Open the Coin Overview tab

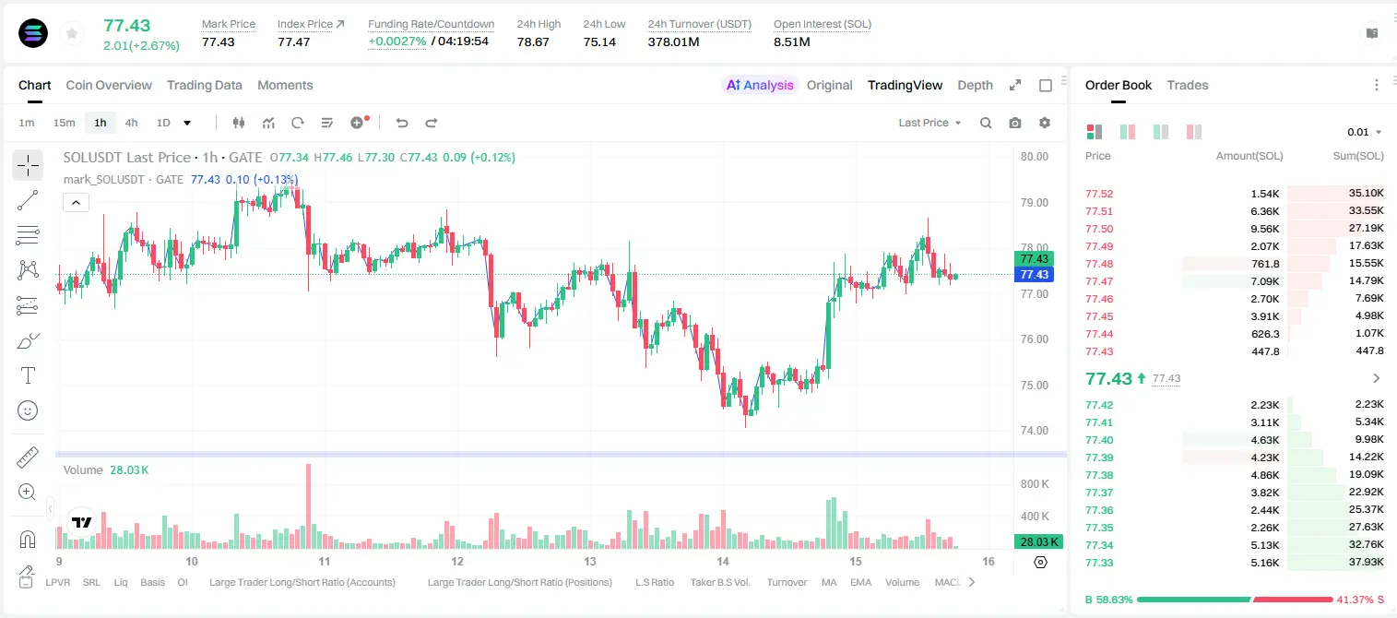coord(109,85)
